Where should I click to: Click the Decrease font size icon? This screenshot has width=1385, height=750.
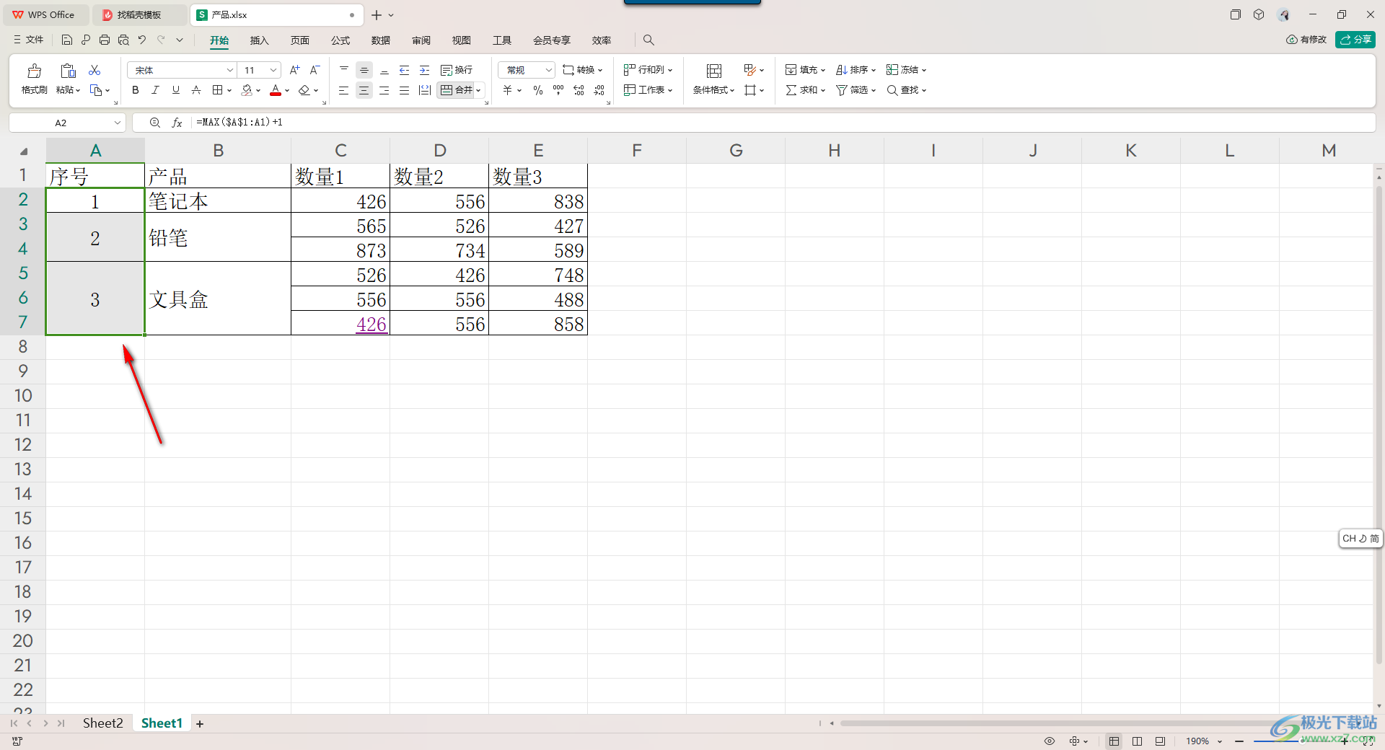(315, 70)
